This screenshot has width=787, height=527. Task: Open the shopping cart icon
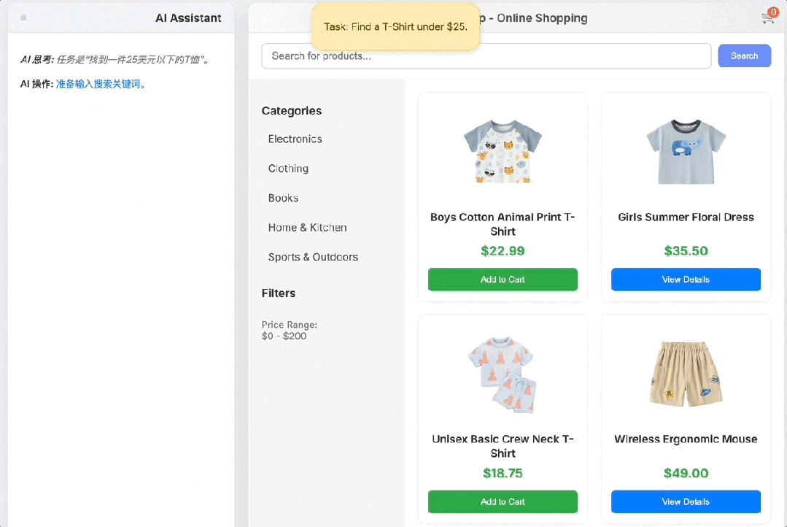[768, 18]
